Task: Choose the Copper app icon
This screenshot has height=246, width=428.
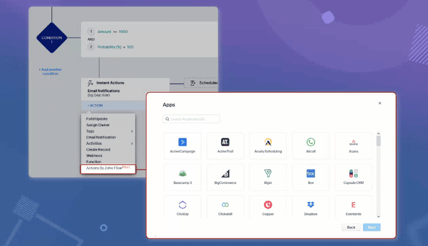Action: (x=268, y=205)
